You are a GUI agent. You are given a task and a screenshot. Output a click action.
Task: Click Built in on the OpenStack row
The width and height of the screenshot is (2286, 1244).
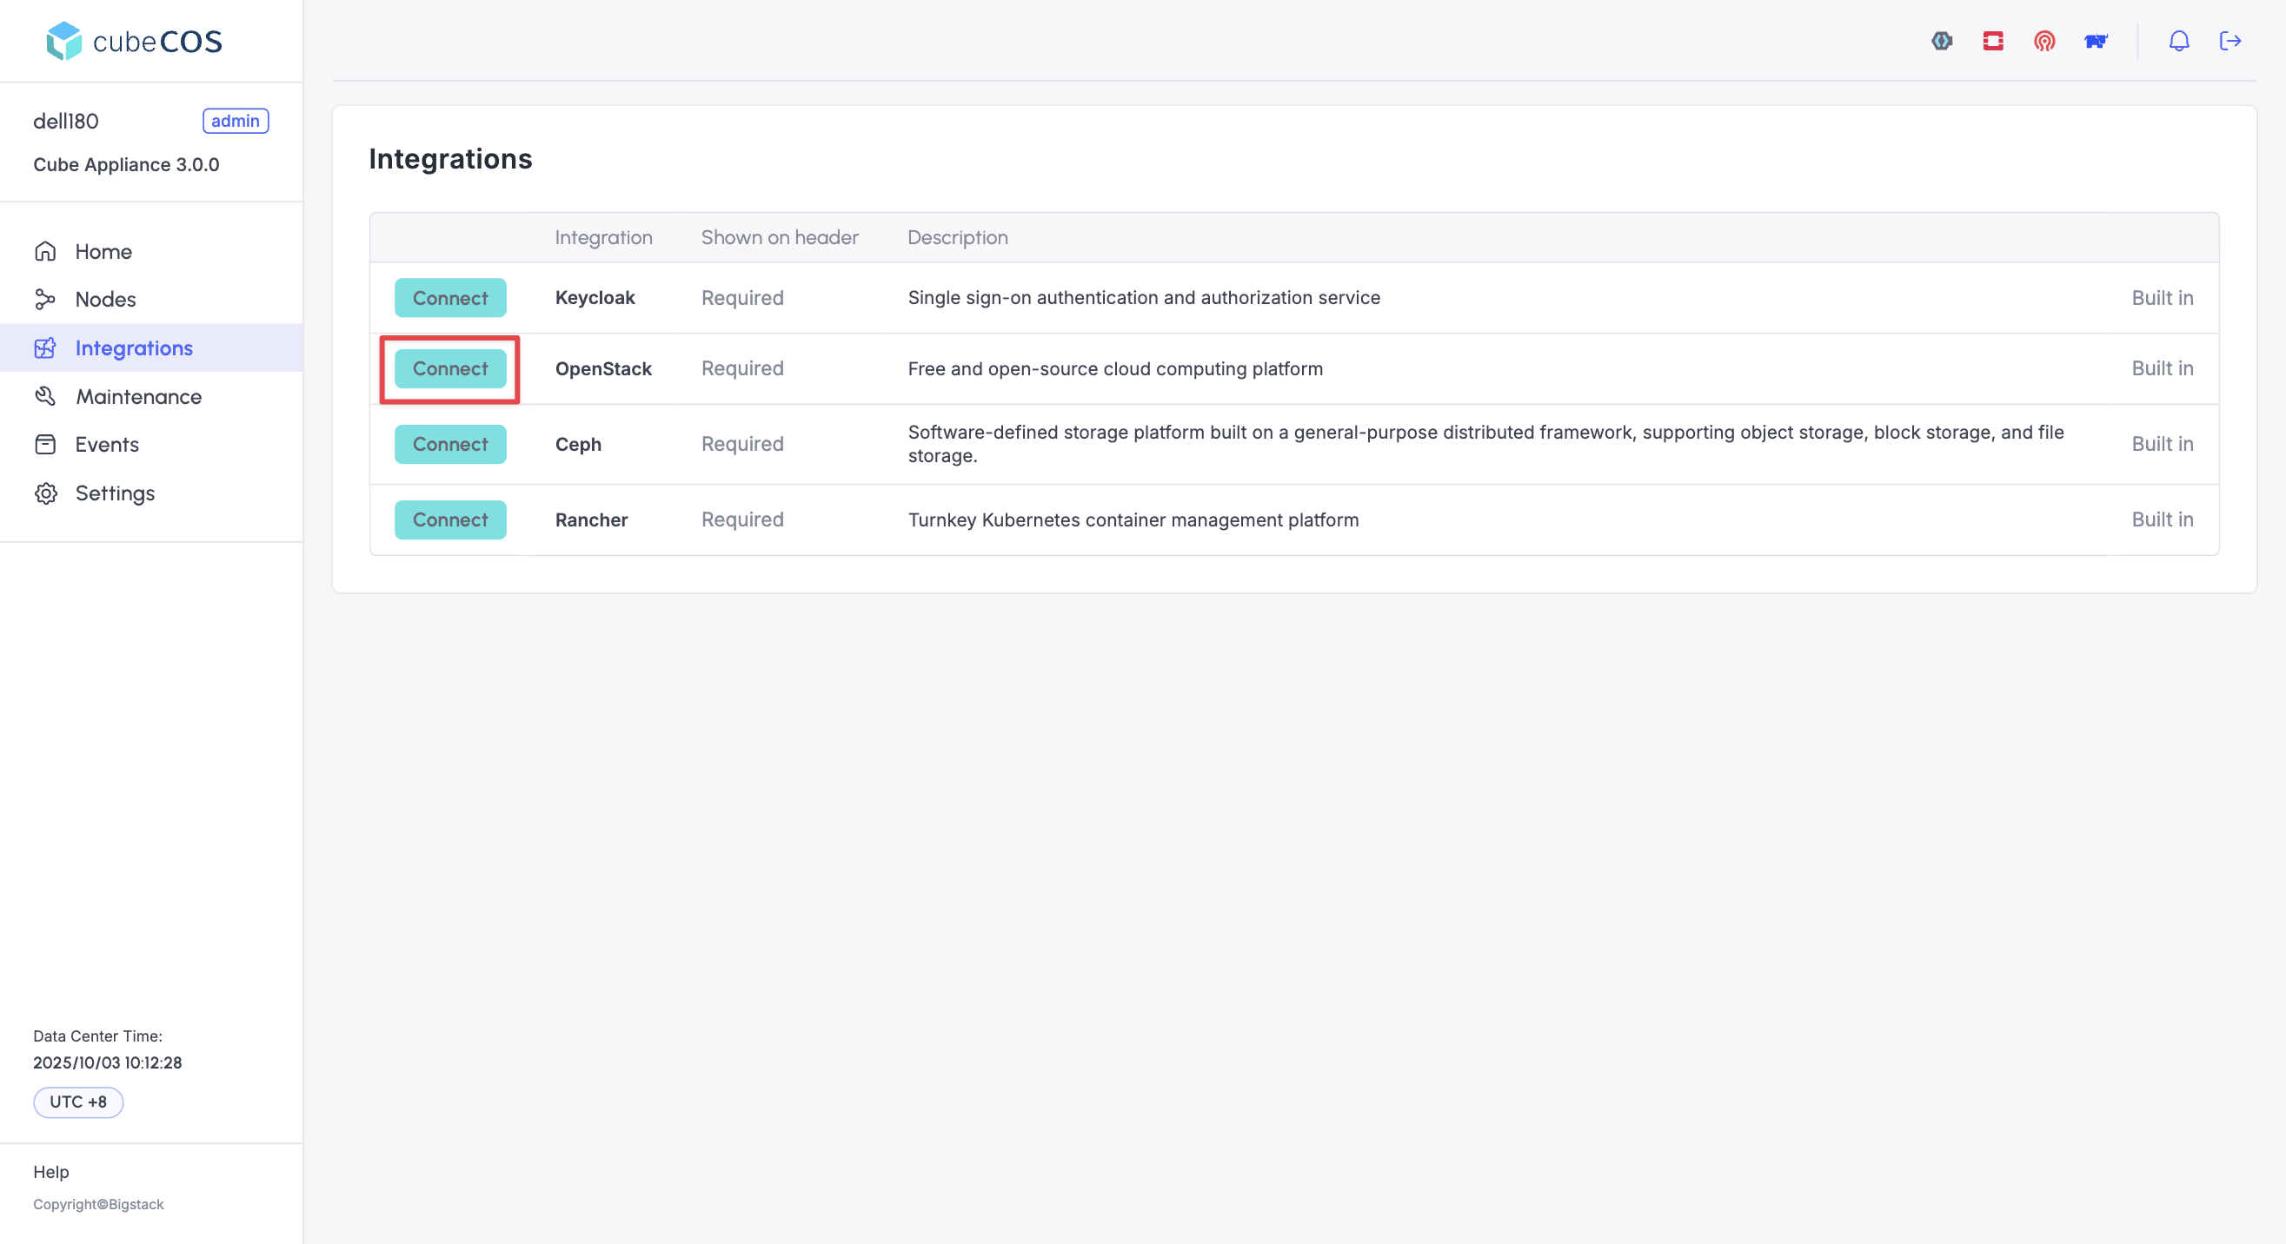(x=2163, y=369)
